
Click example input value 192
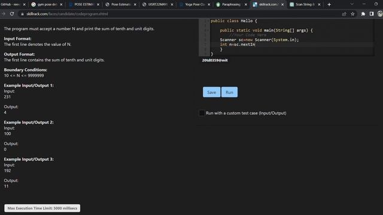click(x=7, y=171)
